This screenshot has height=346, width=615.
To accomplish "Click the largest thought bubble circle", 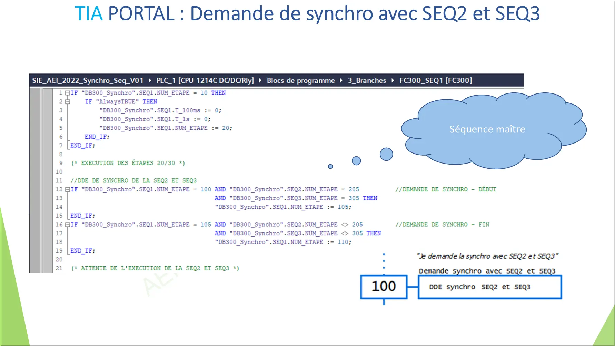I will click(x=386, y=154).
